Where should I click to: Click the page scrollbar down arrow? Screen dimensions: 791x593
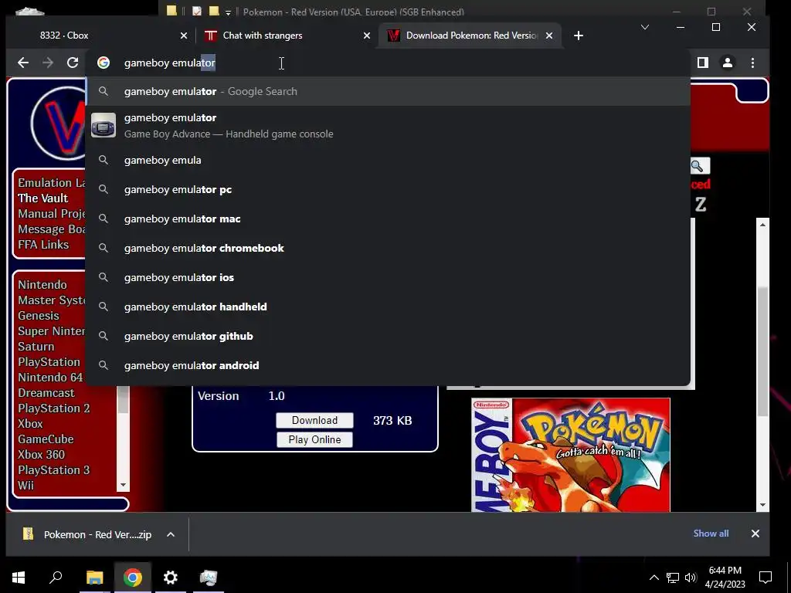[762, 505]
